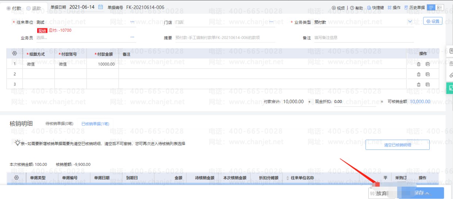
Task: Click the 10000.00 payment amount cell
Action: point(102,64)
